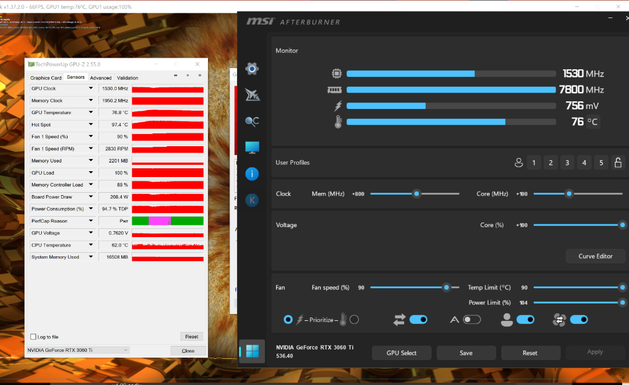The width and height of the screenshot is (629, 385).
Task: Open MSI Afterburner settings via gear icon
Action: tap(252, 69)
